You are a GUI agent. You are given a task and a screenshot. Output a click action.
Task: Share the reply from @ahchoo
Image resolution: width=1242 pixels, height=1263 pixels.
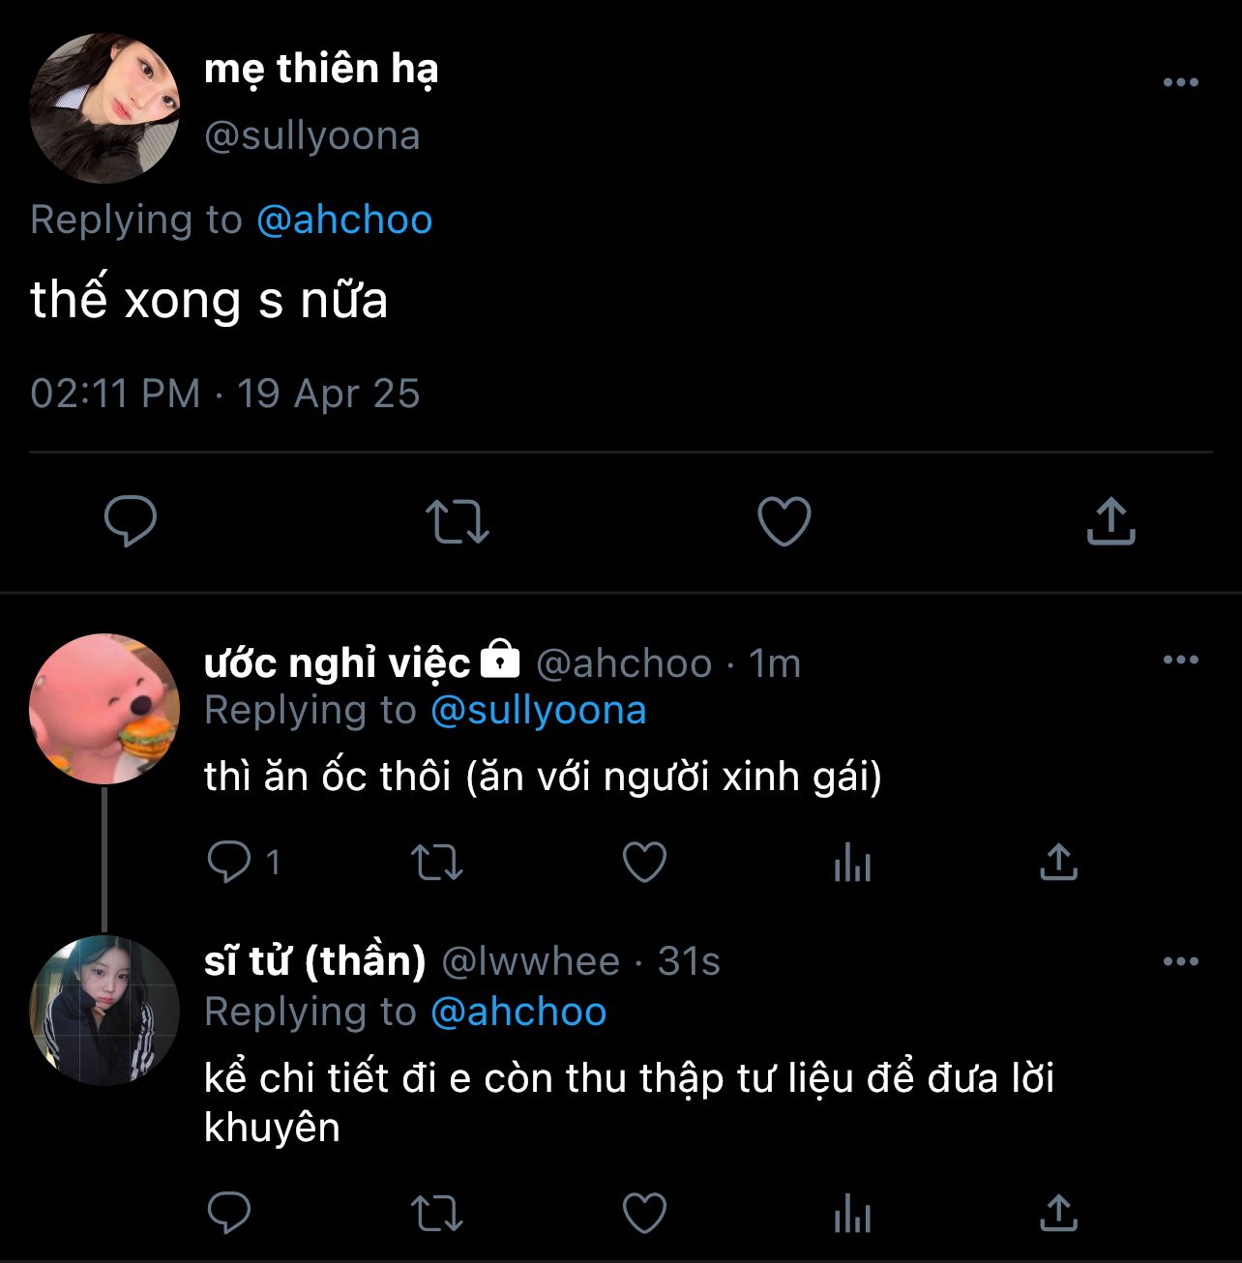tap(1058, 862)
